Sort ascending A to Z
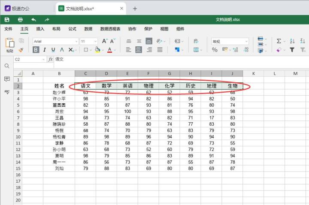Viewport: 309px width, 205px height. point(292,41)
